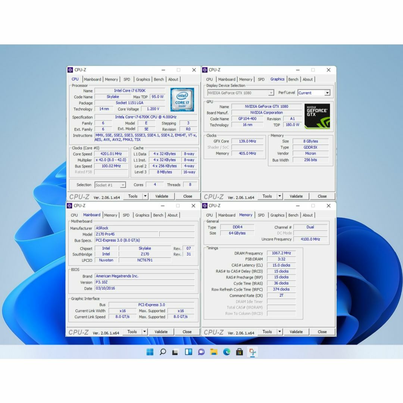Click the NVIDIA GeForce GTX logo

coord(317,116)
